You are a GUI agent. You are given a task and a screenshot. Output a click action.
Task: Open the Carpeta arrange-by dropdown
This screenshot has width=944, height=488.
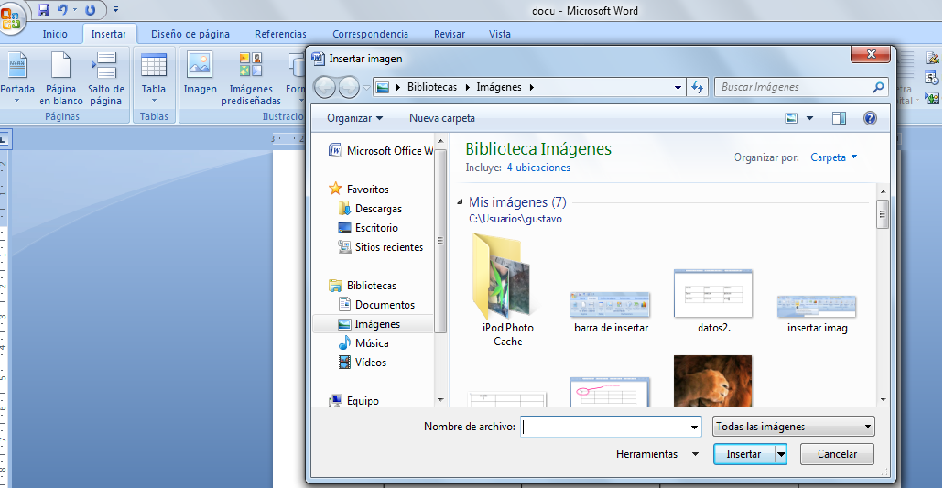[x=833, y=157]
